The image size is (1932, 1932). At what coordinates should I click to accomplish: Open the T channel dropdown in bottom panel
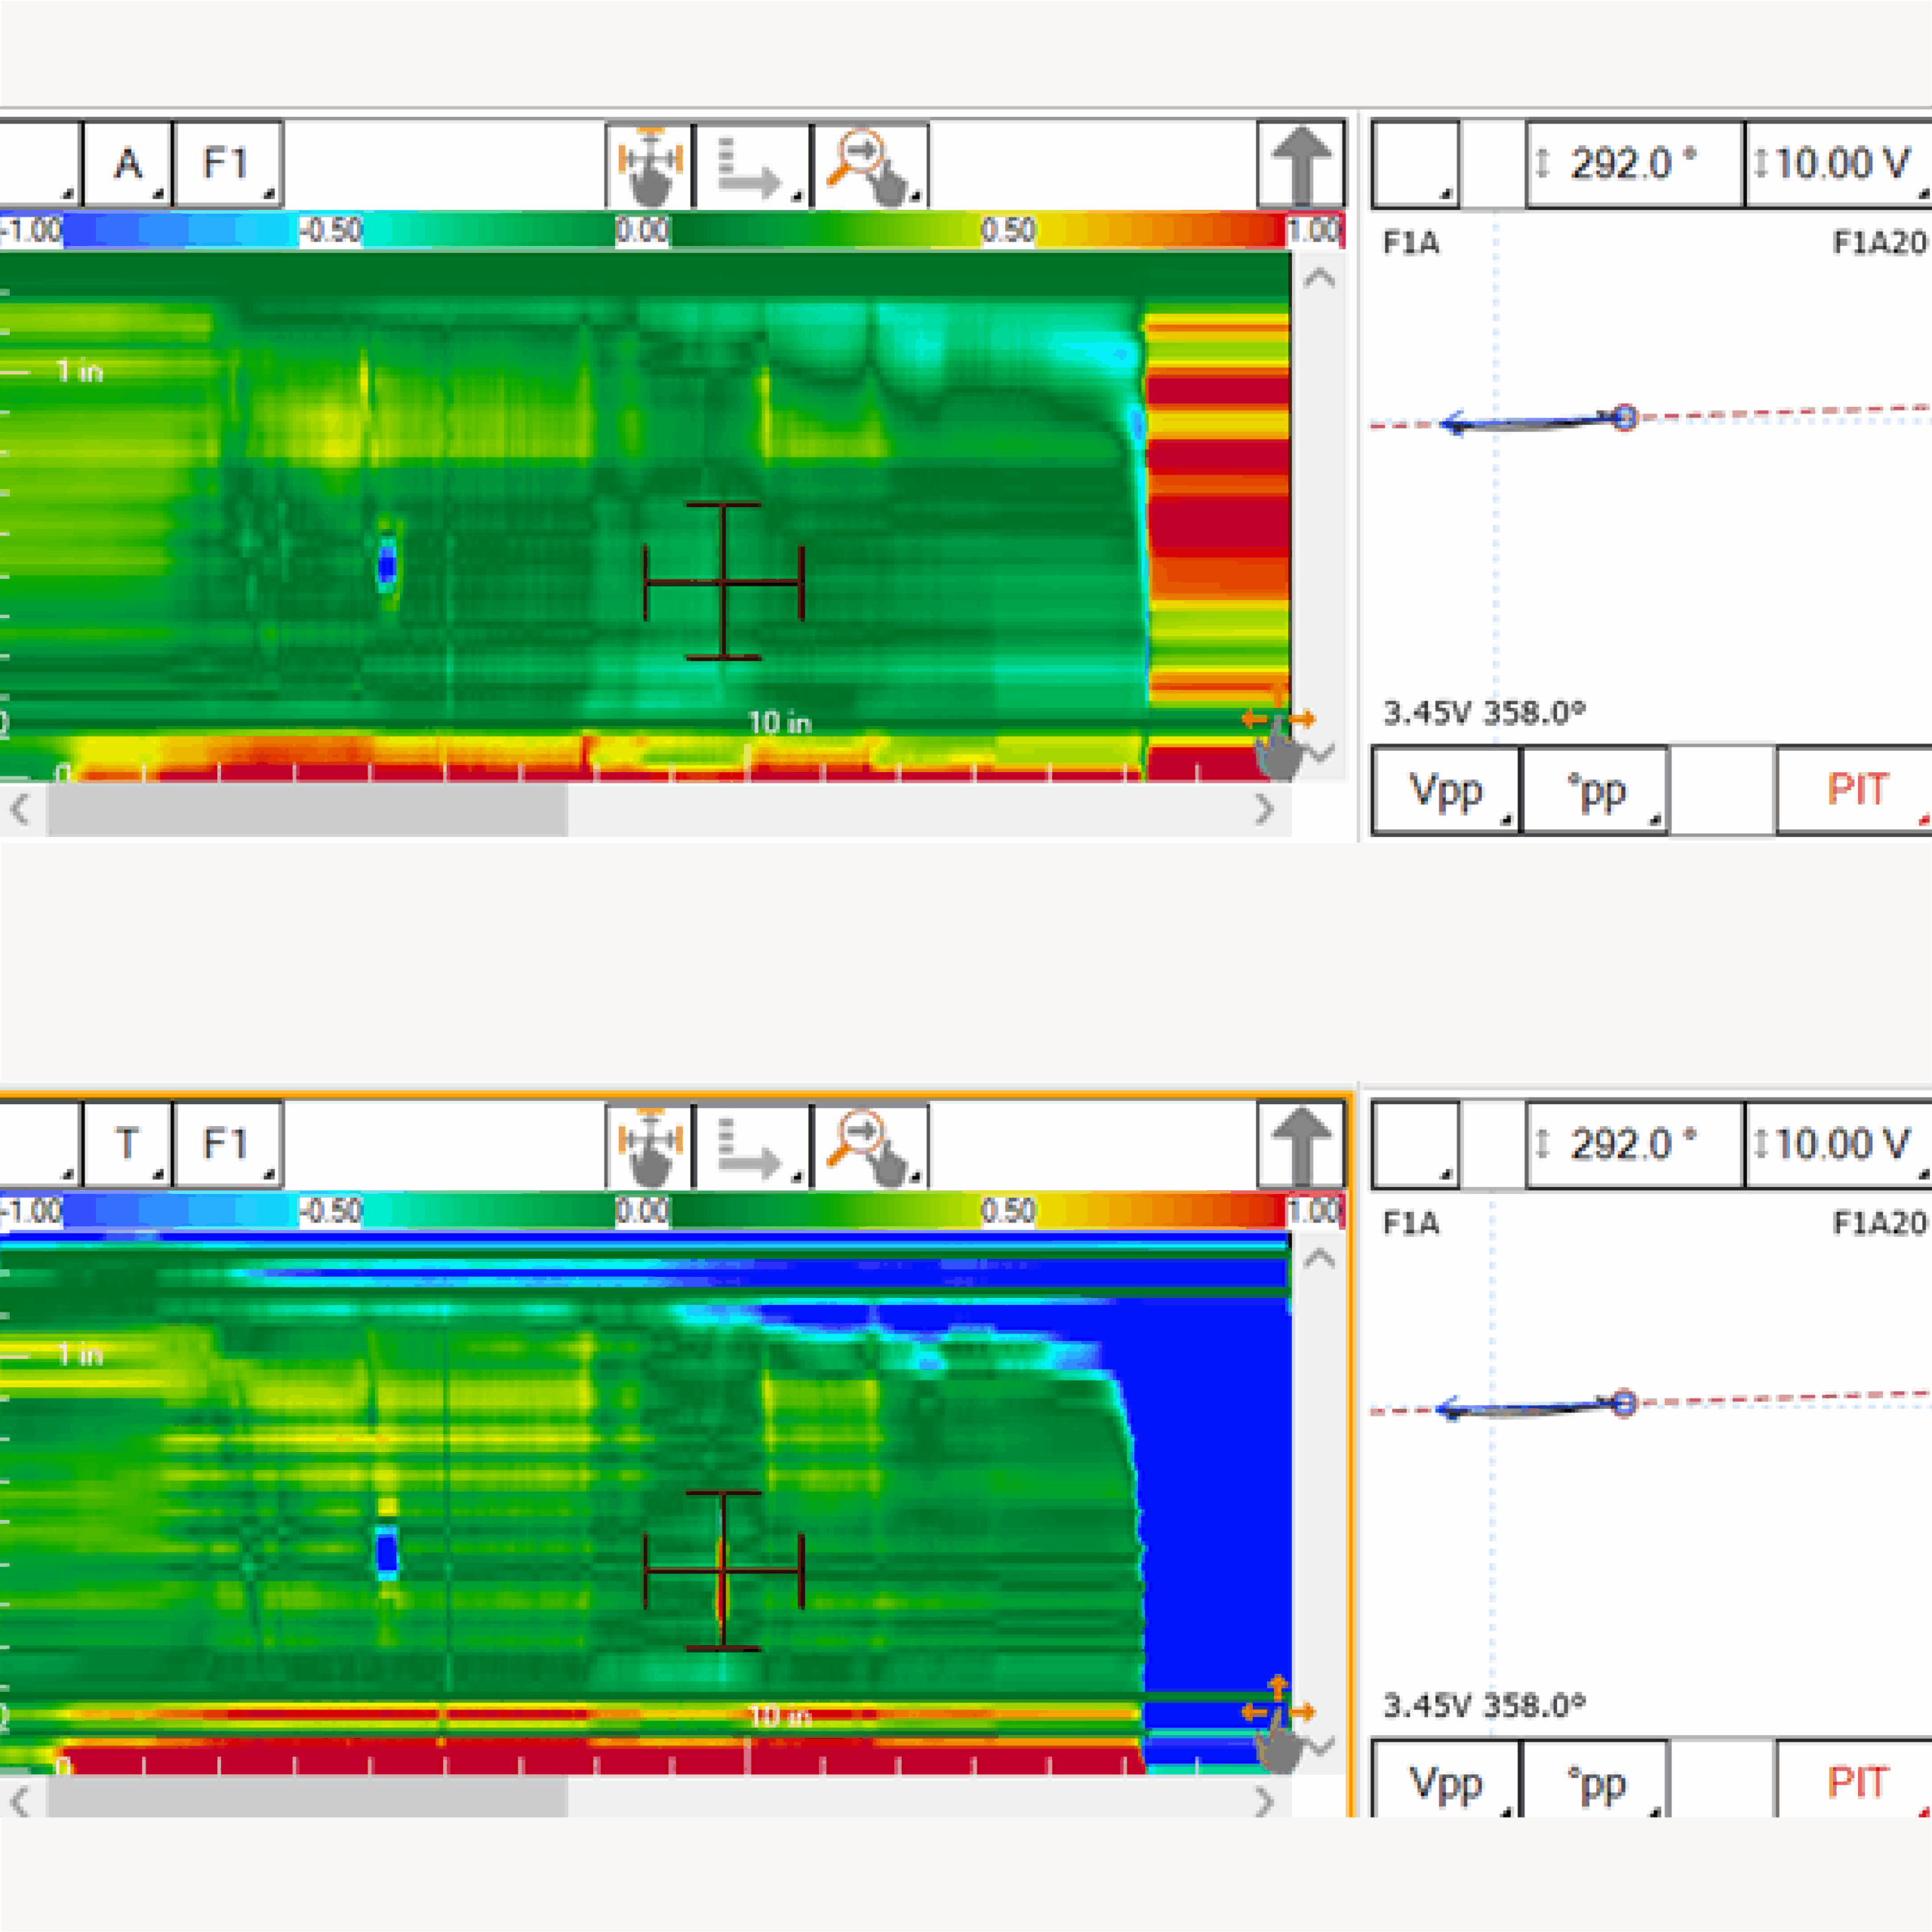point(128,1145)
